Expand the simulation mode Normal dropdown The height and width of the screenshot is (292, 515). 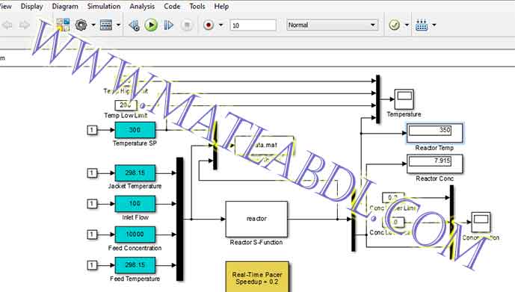point(333,25)
